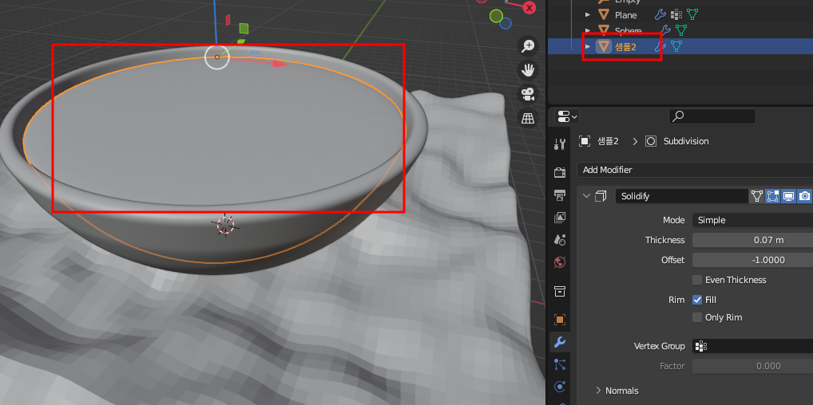Open the Scene properties tab
Image resolution: width=813 pixels, height=405 pixels.
[560, 240]
